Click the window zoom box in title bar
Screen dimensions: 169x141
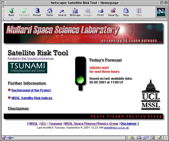click(x=162, y=3)
